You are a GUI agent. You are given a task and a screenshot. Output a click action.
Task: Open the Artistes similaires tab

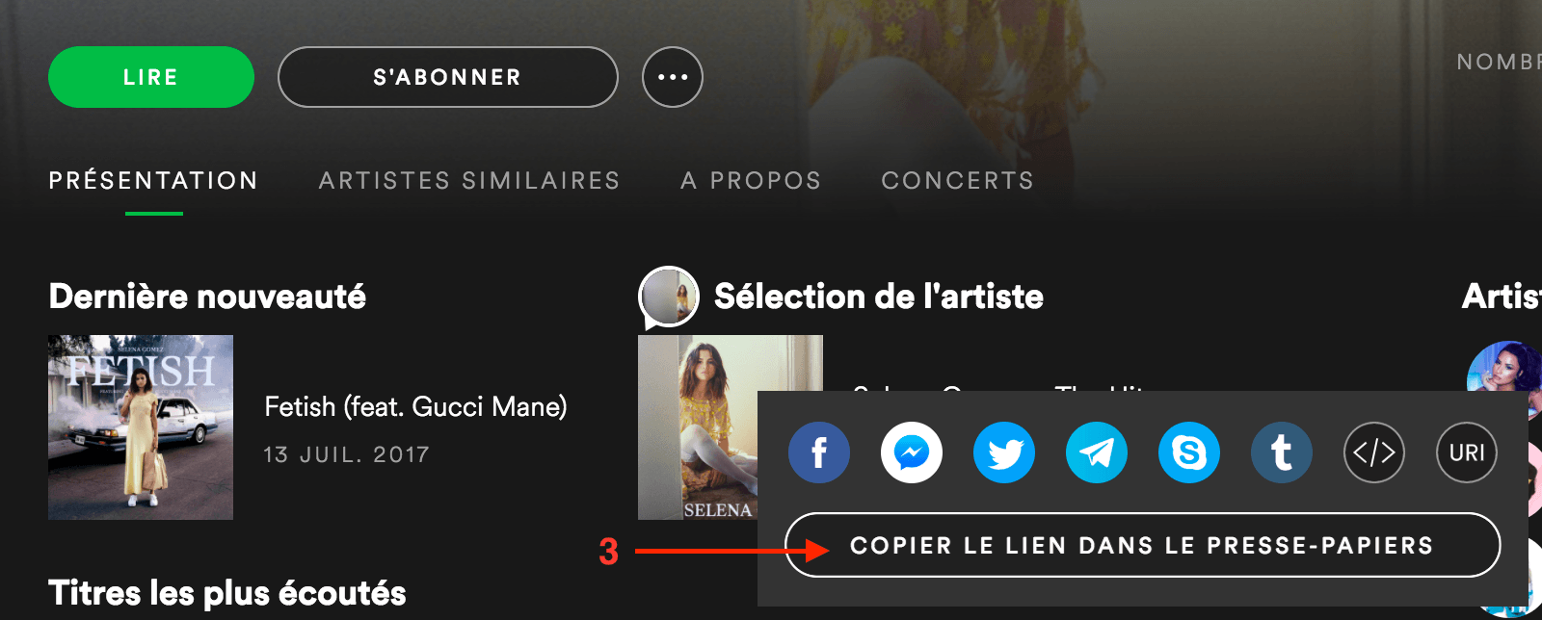click(x=469, y=181)
